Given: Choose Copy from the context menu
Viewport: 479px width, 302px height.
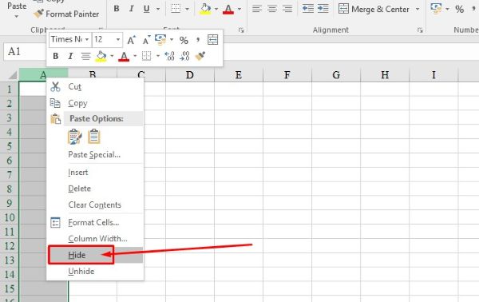Looking at the screenshot, I should pyautogui.click(x=95, y=103).
